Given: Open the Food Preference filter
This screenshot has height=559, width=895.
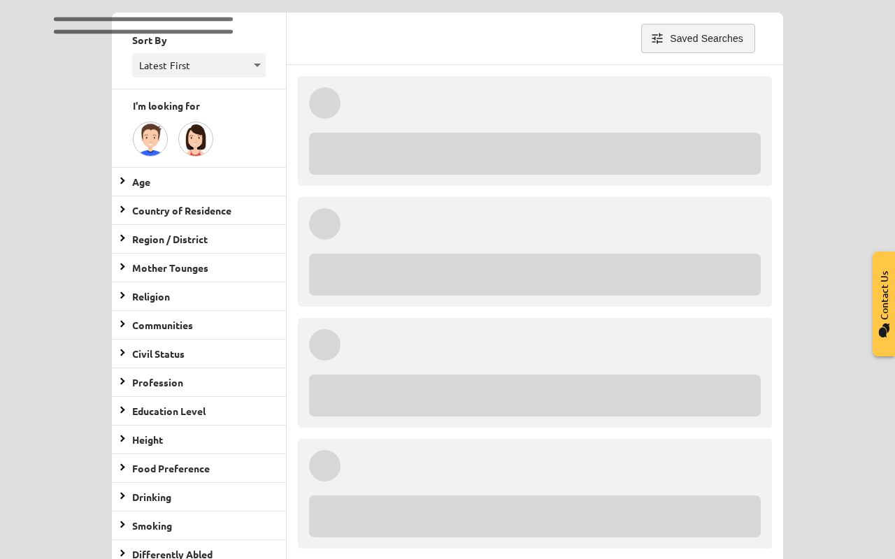Looking at the screenshot, I should coord(171,468).
